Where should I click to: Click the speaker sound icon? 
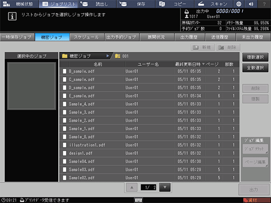point(251,4)
